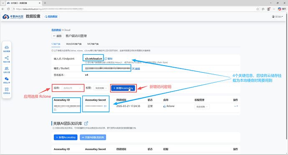Click the upper AccessKey Secret column header
Screen dimensions: 288x155
pos(96,100)
